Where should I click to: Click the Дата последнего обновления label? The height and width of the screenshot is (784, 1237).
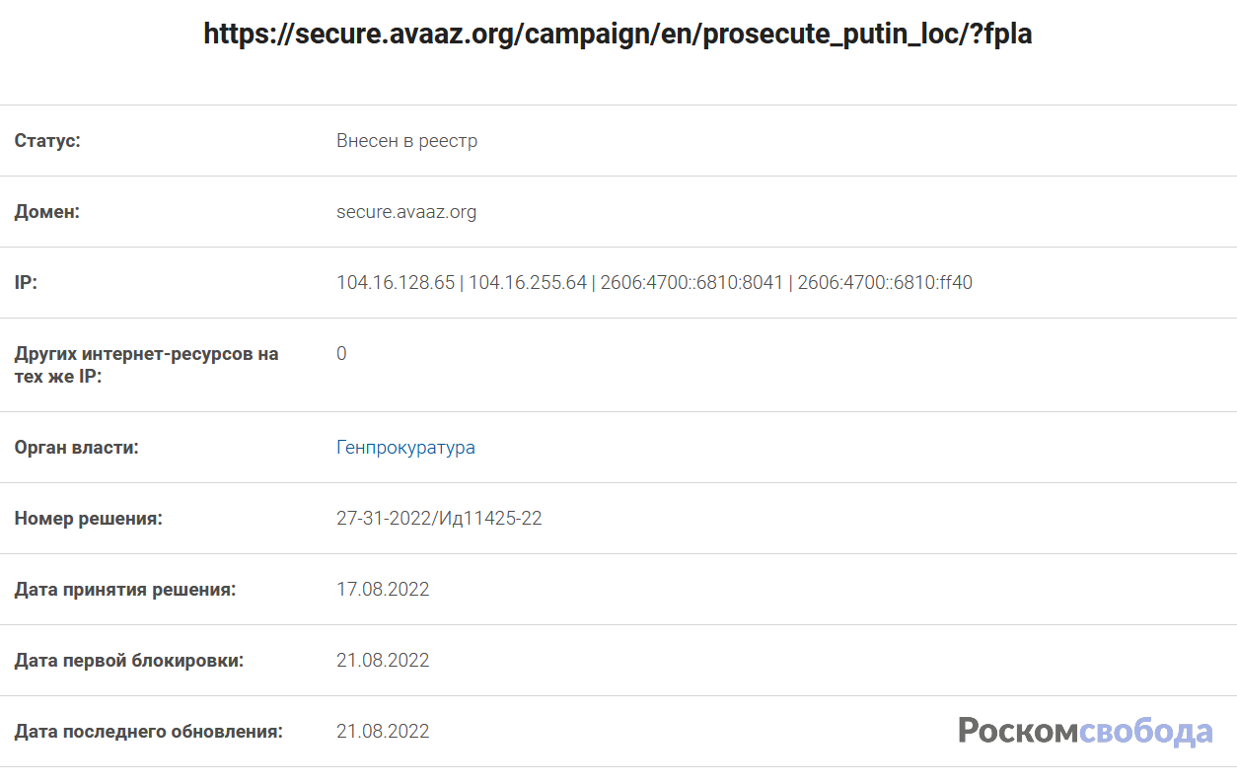[148, 732]
